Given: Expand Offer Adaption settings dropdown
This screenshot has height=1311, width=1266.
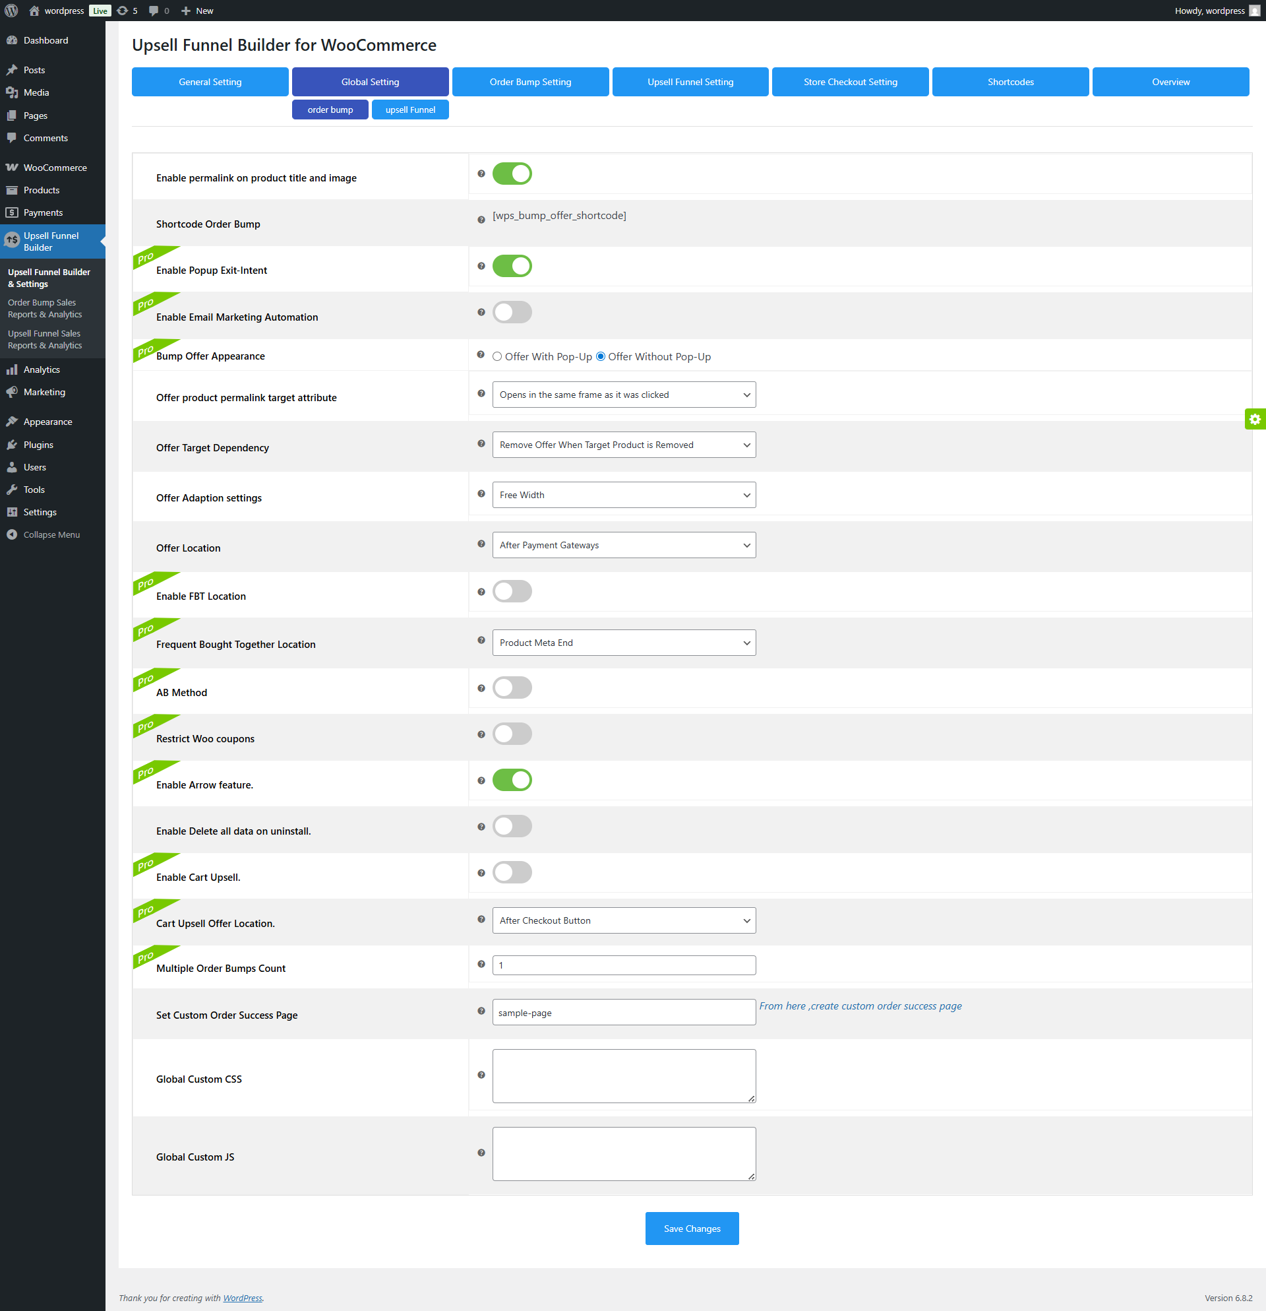Looking at the screenshot, I should 624,495.
